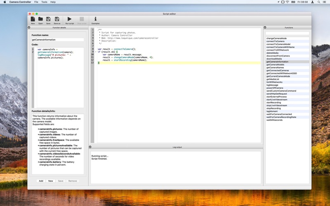This screenshot has height=206, width=330.
Task: Toggle the Log output panel header button
Action: [x=90, y=147]
